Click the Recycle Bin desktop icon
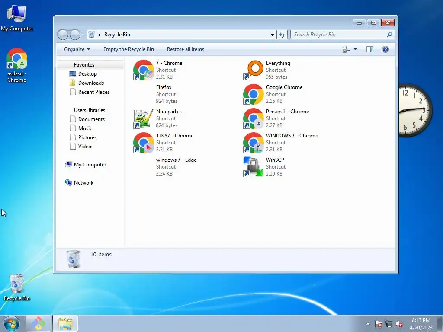The height and width of the screenshot is (332, 443). (17, 287)
